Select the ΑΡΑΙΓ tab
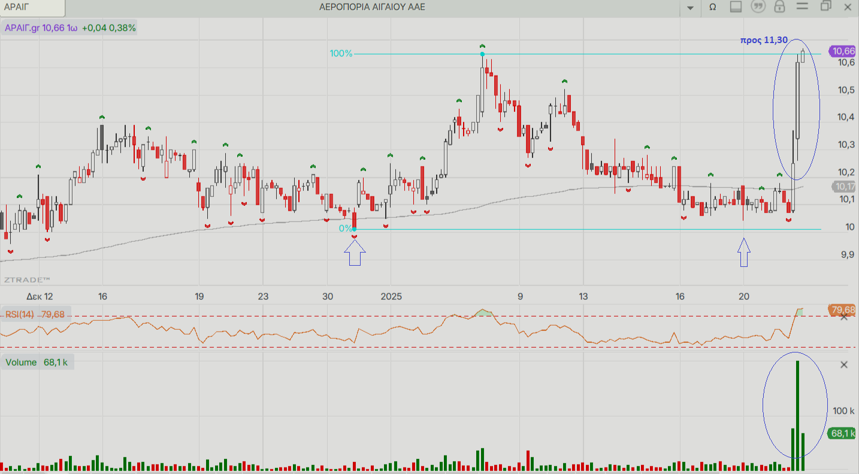Image resolution: width=859 pixels, height=474 pixels. pos(33,8)
